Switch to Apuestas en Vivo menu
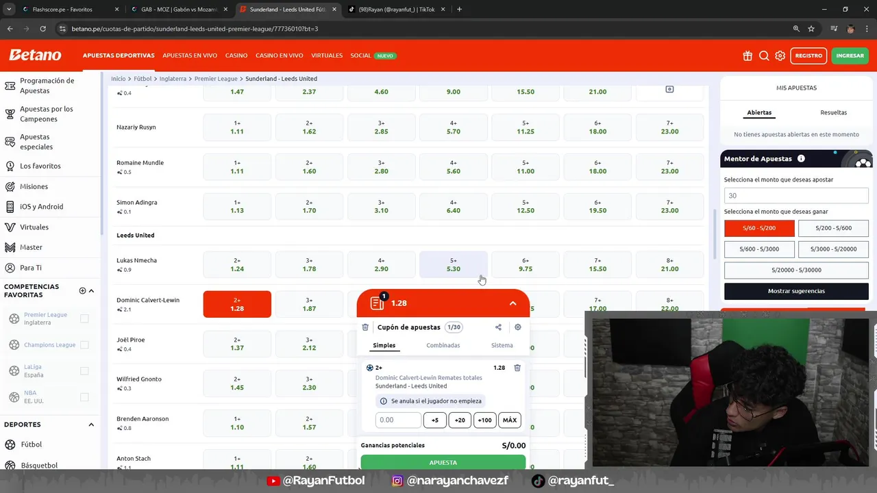This screenshot has height=493, width=877. (x=190, y=55)
